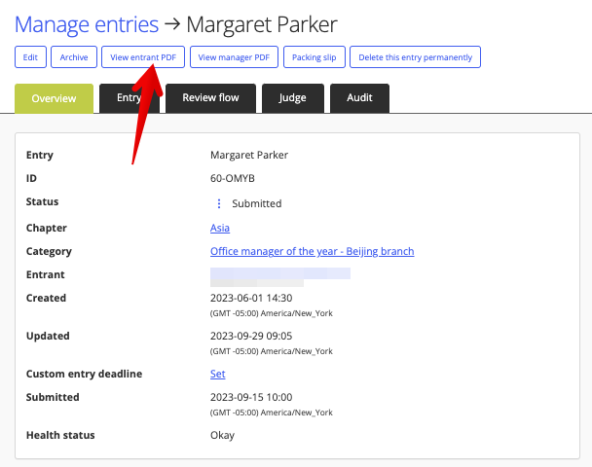
Task: Click Set custom entry deadline link
Action: point(218,374)
